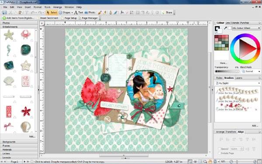This screenshot has height=164, width=262.
Task: Open the undo history dropdown arrow
Action: click(x=36, y=13)
